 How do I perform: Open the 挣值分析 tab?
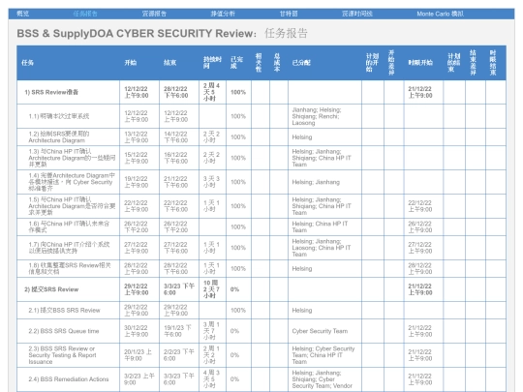223,14
